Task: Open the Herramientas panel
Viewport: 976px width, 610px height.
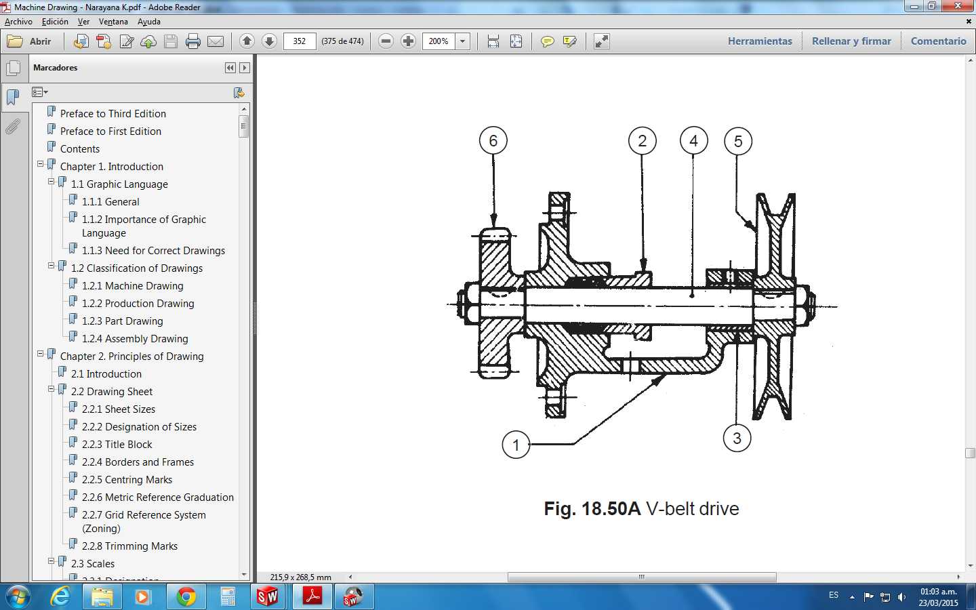Action: click(760, 41)
